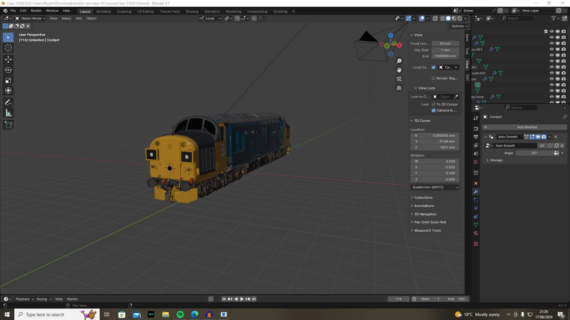Select the Select Box tool
Viewport: 570px width, 320px height.
click(8, 37)
